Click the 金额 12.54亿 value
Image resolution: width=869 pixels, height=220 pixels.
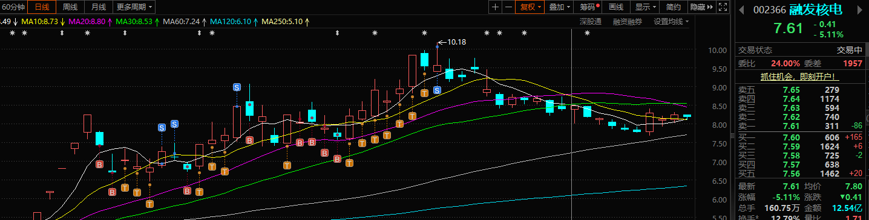click(x=847, y=208)
